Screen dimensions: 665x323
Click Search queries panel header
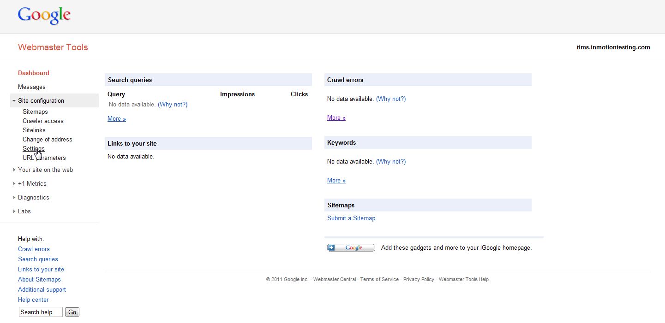tap(208, 80)
